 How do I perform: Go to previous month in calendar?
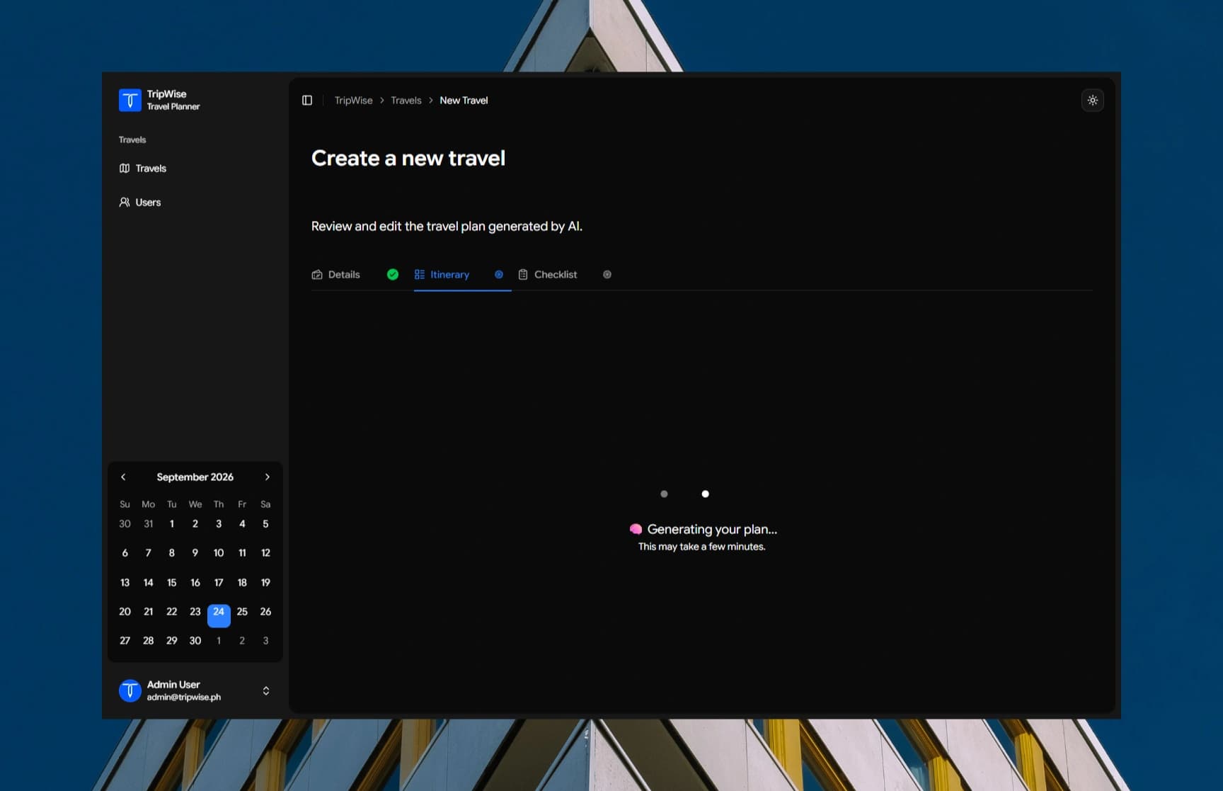[x=123, y=477]
